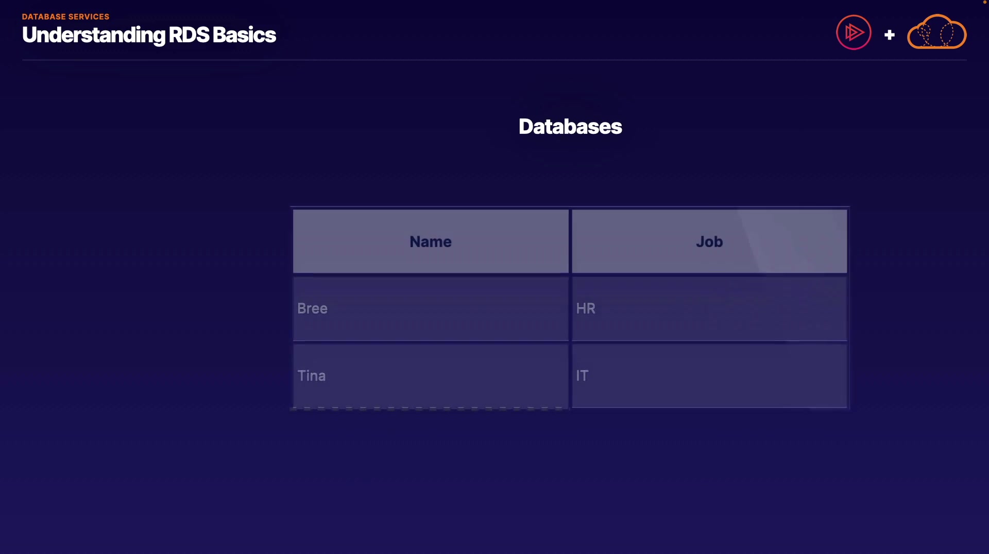Click the Pluralsight play logo icon
The image size is (989, 554).
(854, 32)
